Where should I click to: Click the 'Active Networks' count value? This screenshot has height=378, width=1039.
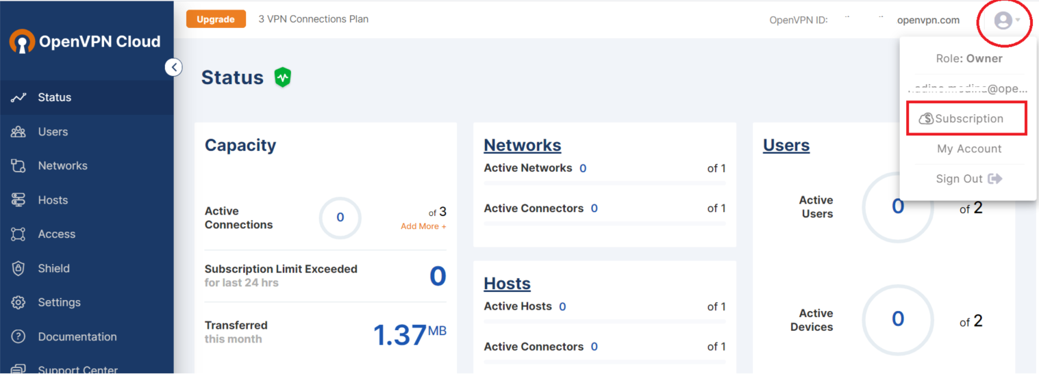click(x=583, y=168)
